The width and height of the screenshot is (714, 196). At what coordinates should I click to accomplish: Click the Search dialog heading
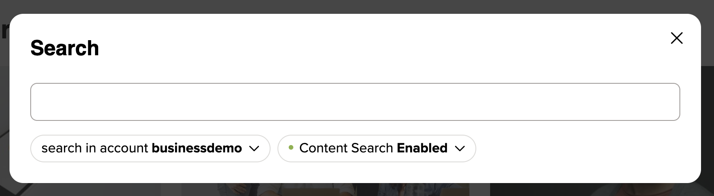point(65,48)
